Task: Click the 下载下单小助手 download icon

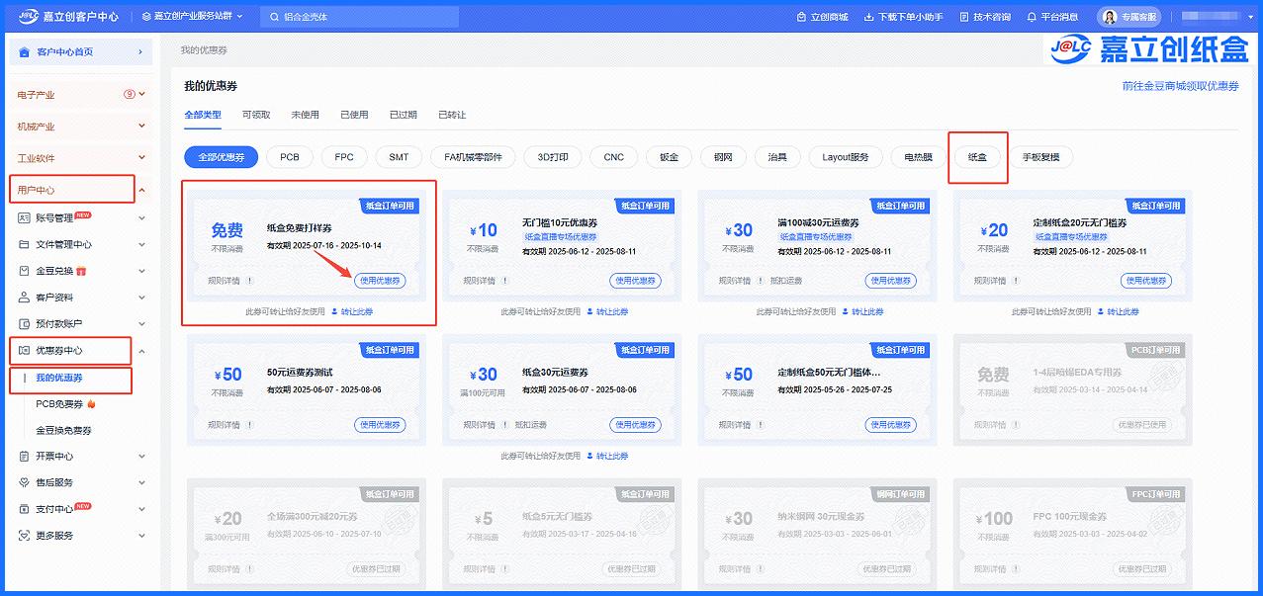Action: (x=868, y=17)
